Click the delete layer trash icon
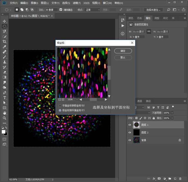Screen dimensions: 188x182 coord(180,179)
